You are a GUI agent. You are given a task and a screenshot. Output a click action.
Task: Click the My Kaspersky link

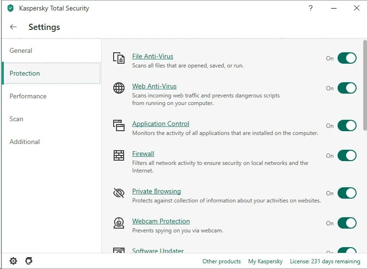(x=265, y=261)
